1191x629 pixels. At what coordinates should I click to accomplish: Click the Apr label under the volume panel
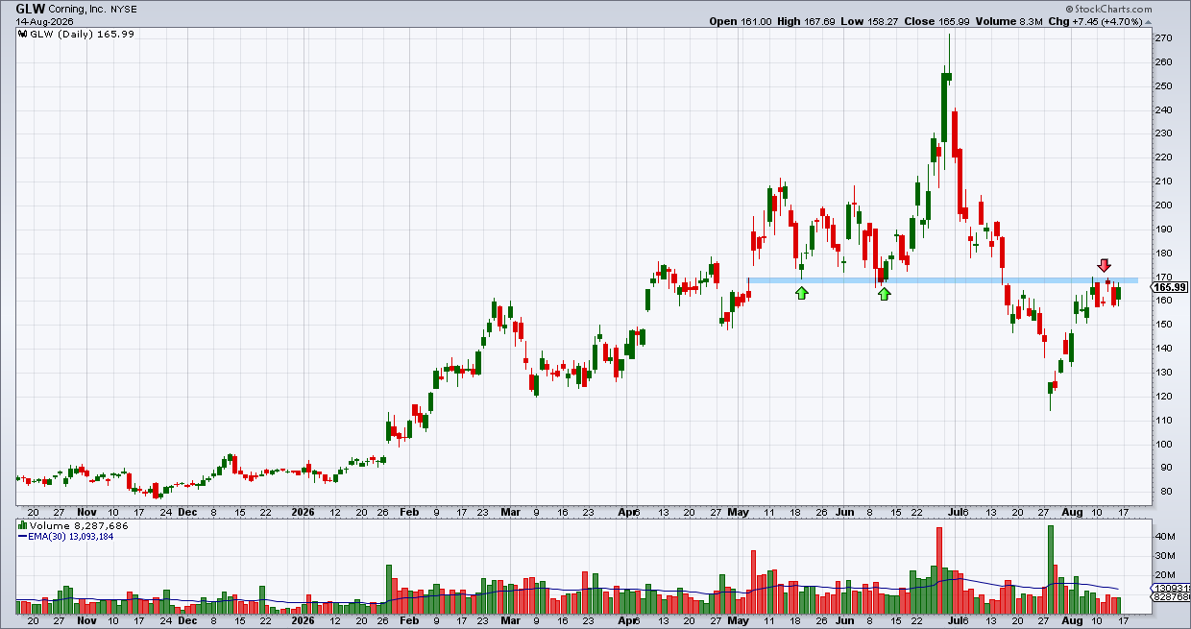coord(627,621)
